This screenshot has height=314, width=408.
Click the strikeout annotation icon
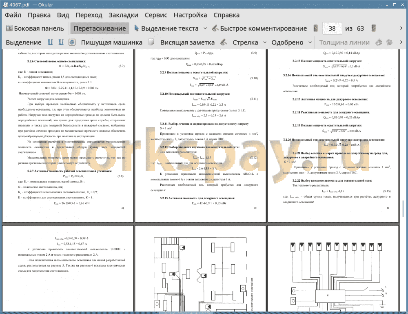pos(72,42)
